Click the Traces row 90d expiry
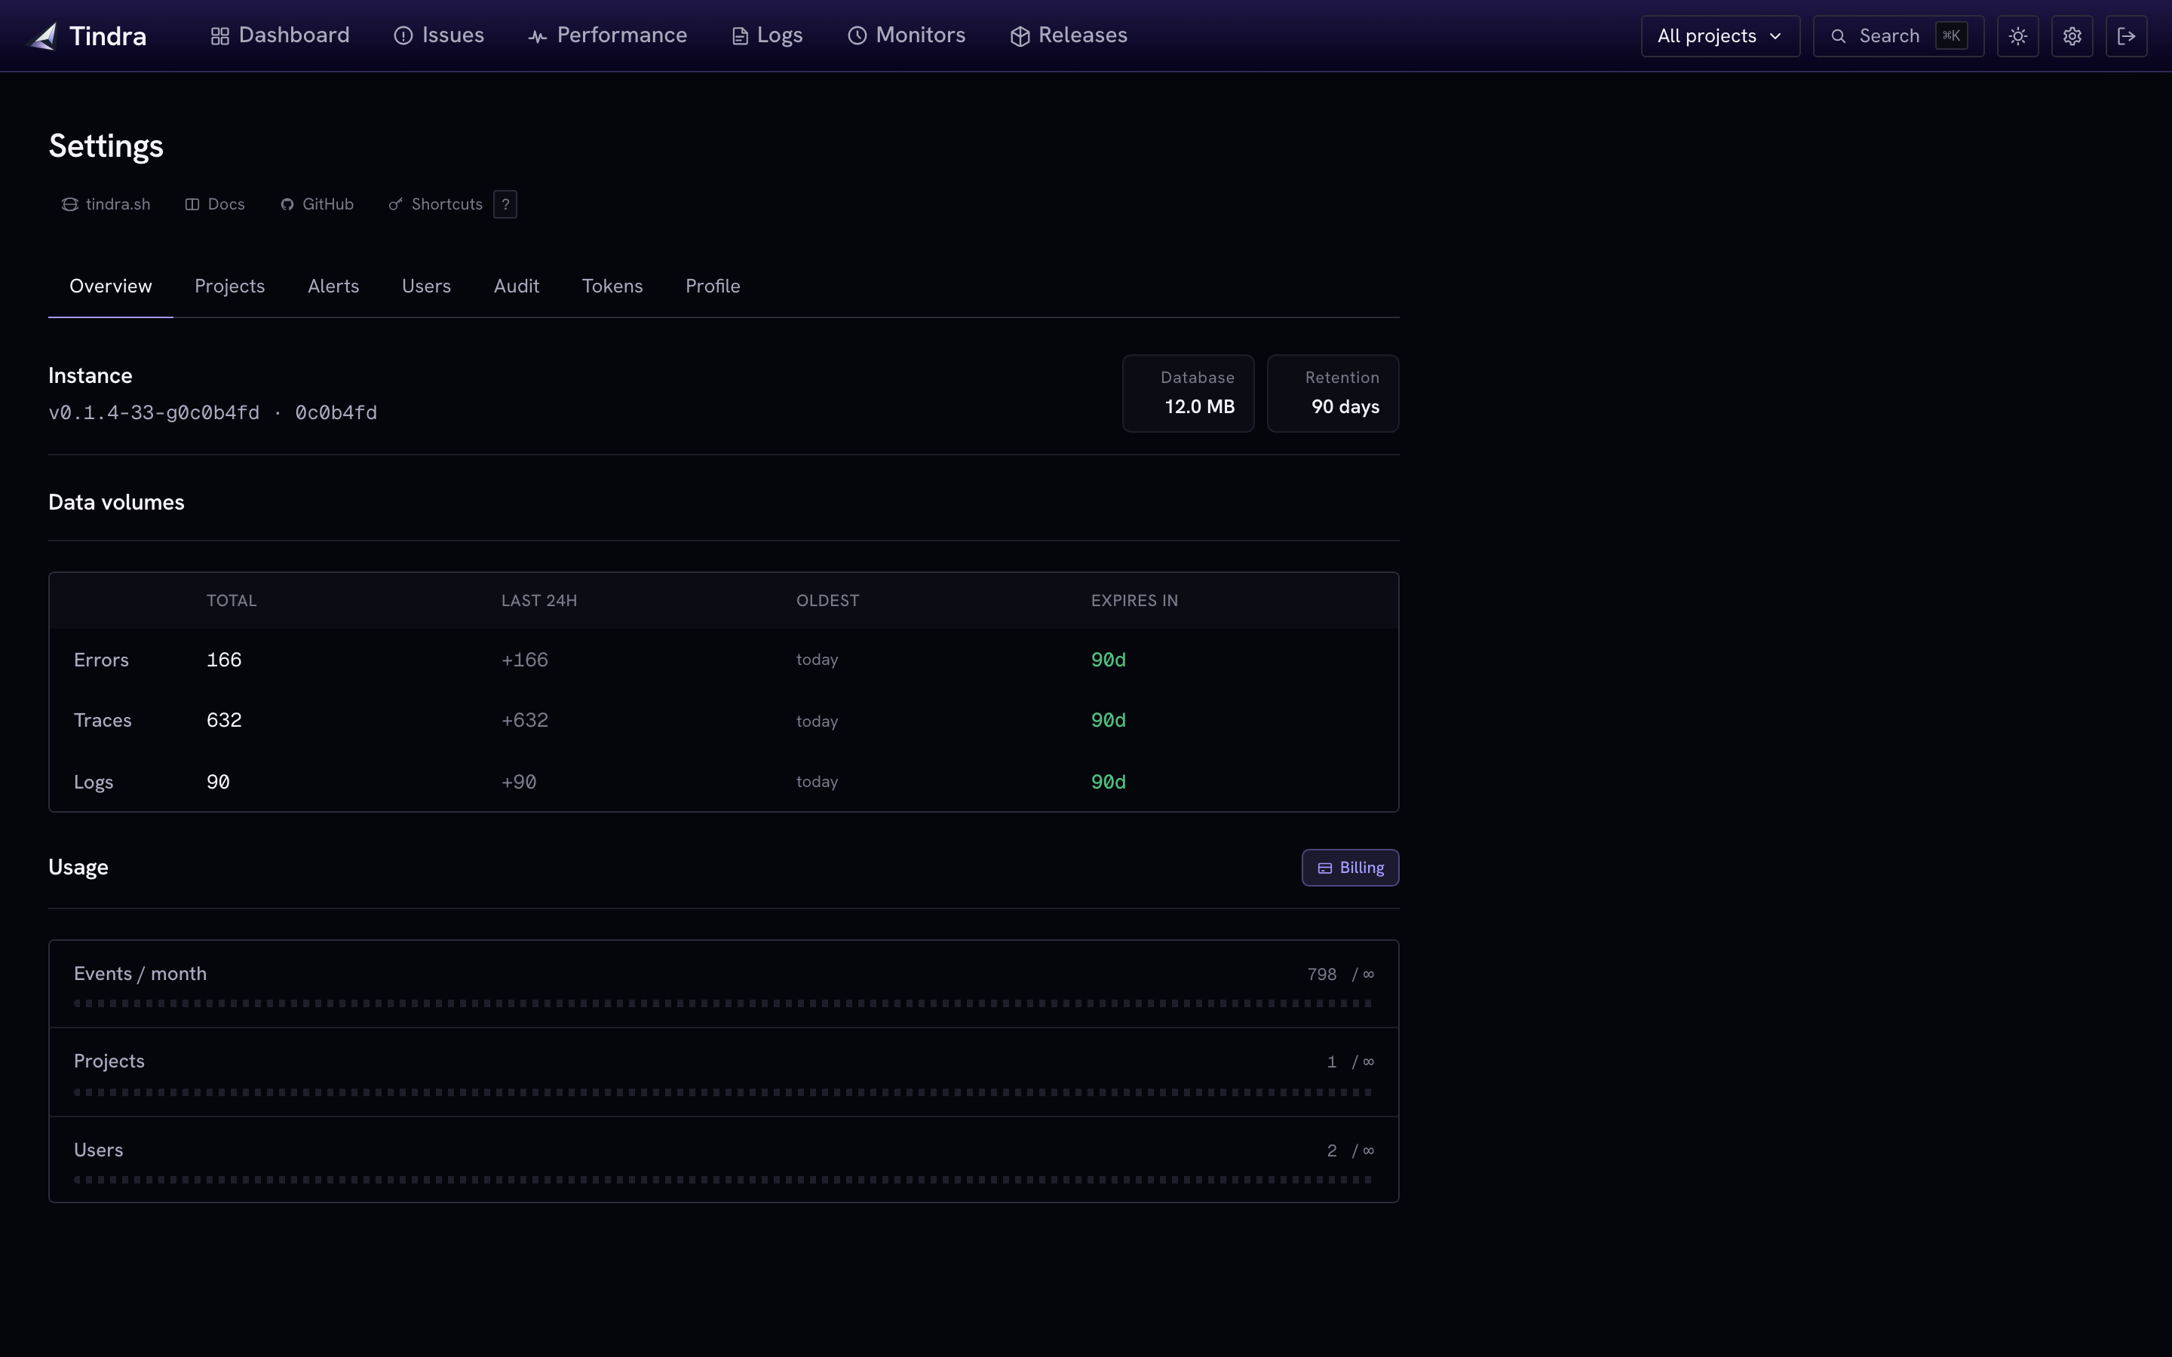Screen dimensions: 2172x1357 click(1109, 720)
